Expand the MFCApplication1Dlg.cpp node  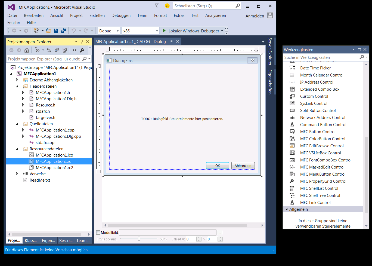[23, 136]
